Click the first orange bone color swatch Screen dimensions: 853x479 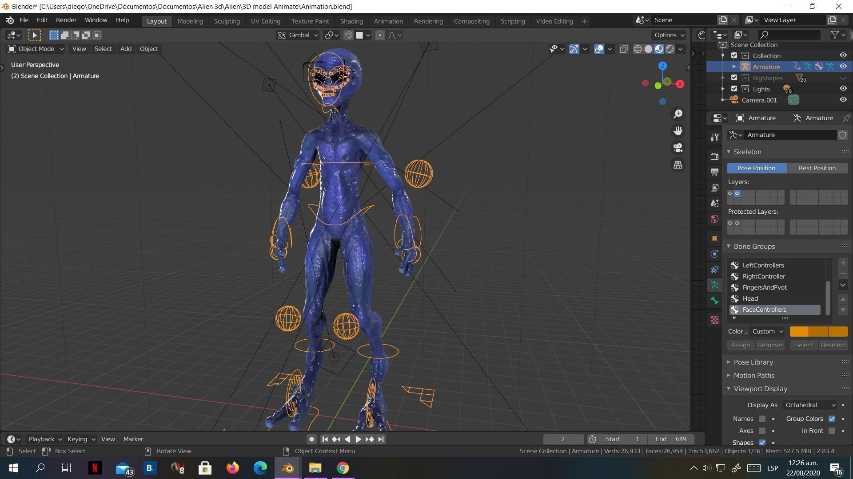click(x=799, y=331)
